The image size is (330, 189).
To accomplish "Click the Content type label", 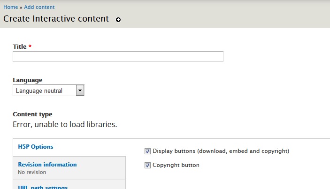I will click(x=32, y=114).
